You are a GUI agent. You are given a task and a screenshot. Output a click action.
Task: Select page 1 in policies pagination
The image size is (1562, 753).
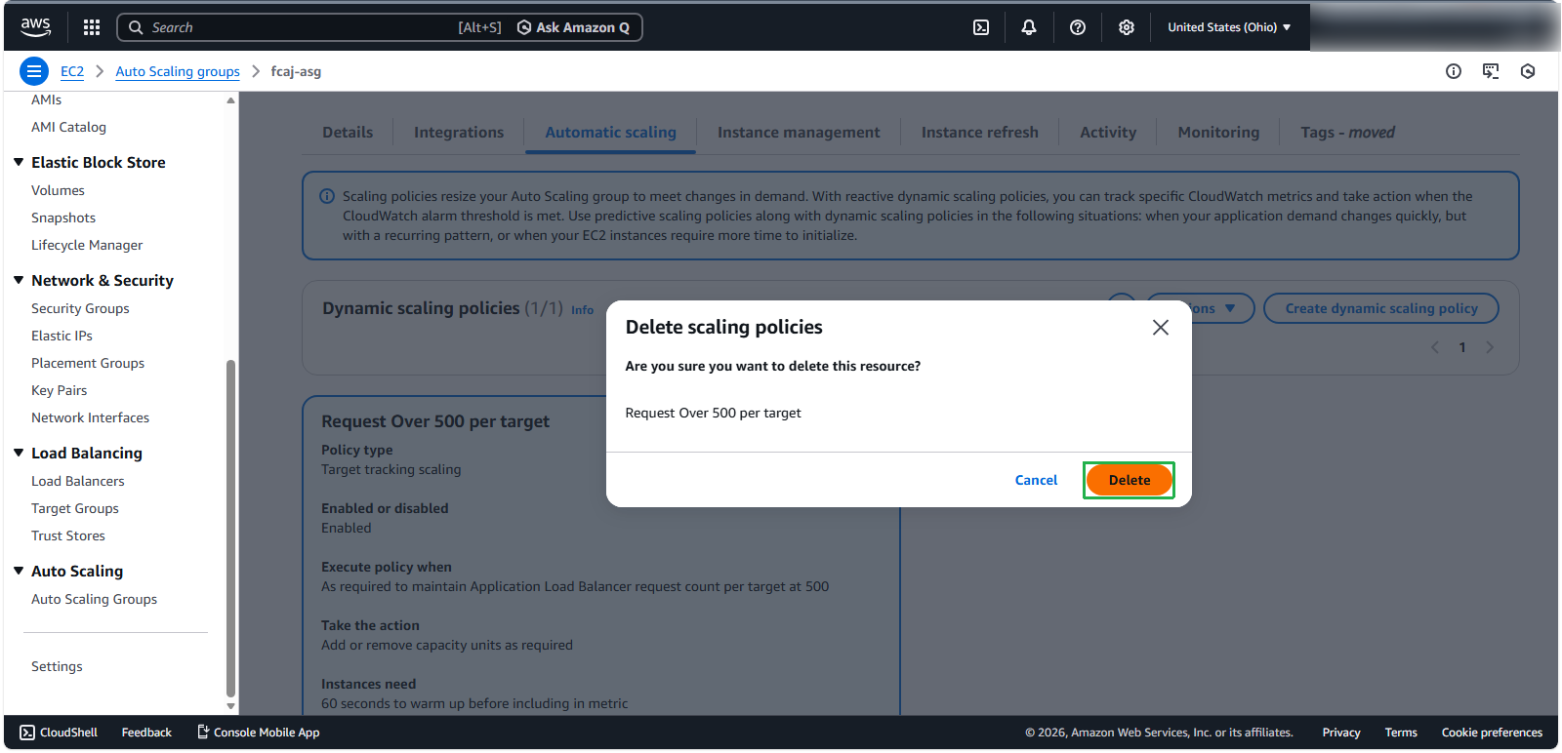click(x=1462, y=347)
